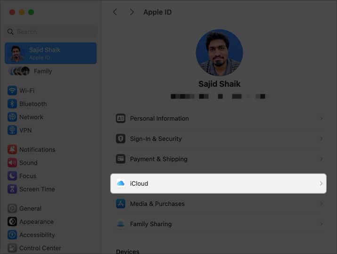Click the green zoom window button
This screenshot has height=254, width=337.
click(31, 12)
